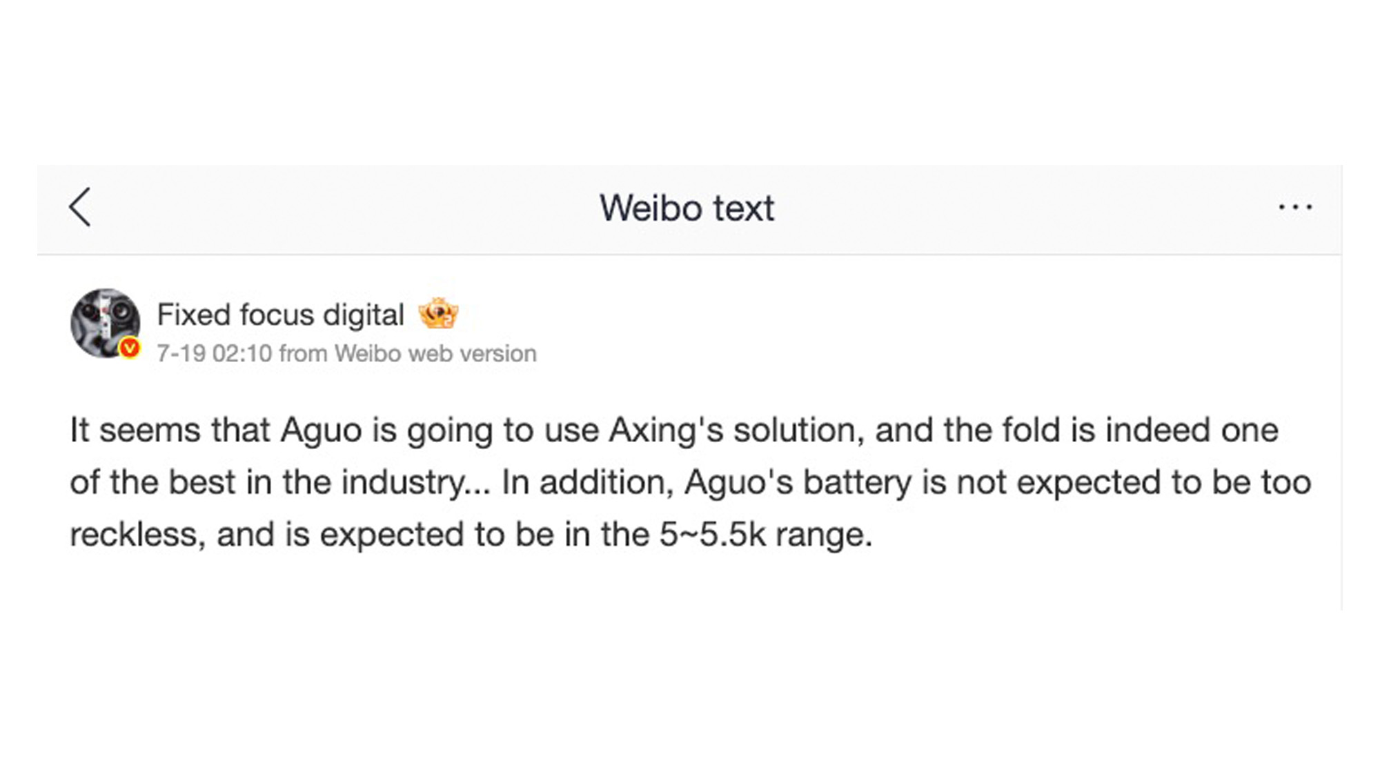Click the crown membership badge

coord(438,315)
